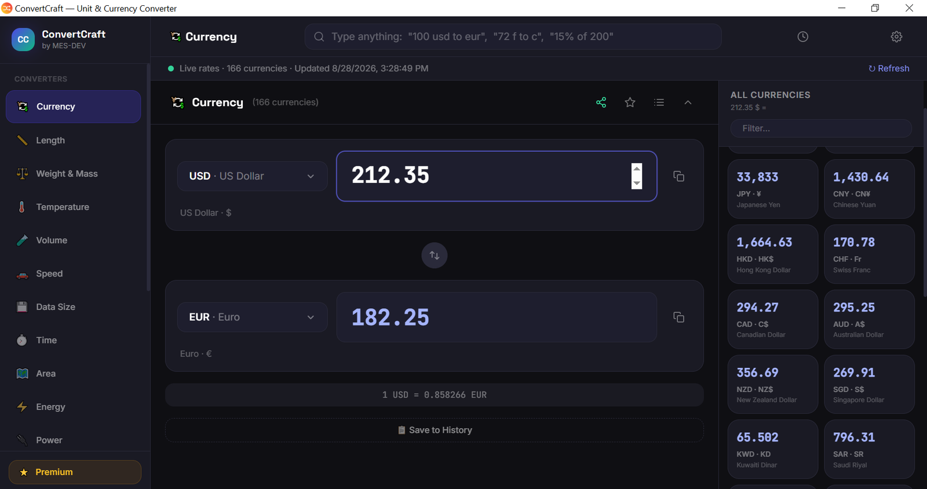This screenshot has height=489, width=927.
Task: Select the Saudi Riyal 796.31 card
Action: pyautogui.click(x=869, y=449)
